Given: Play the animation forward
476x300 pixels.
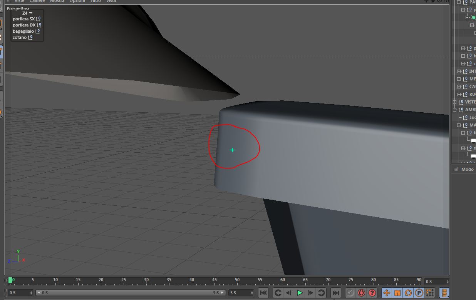Looking at the screenshot, I should (x=300, y=293).
